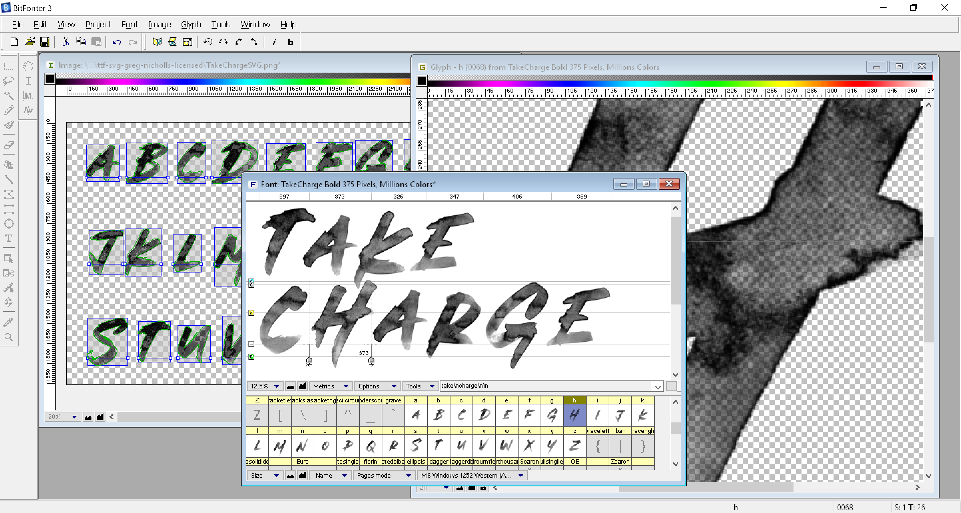The width and height of the screenshot is (961, 513).
Task: Click the Options button in the font window
Action: (x=377, y=386)
